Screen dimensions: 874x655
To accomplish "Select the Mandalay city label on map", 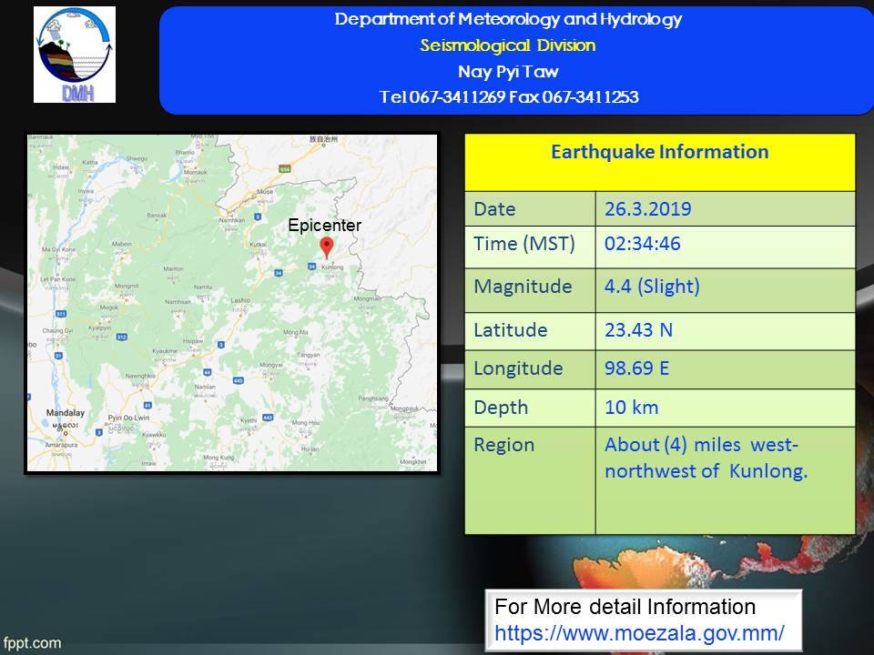I will coord(66,413).
